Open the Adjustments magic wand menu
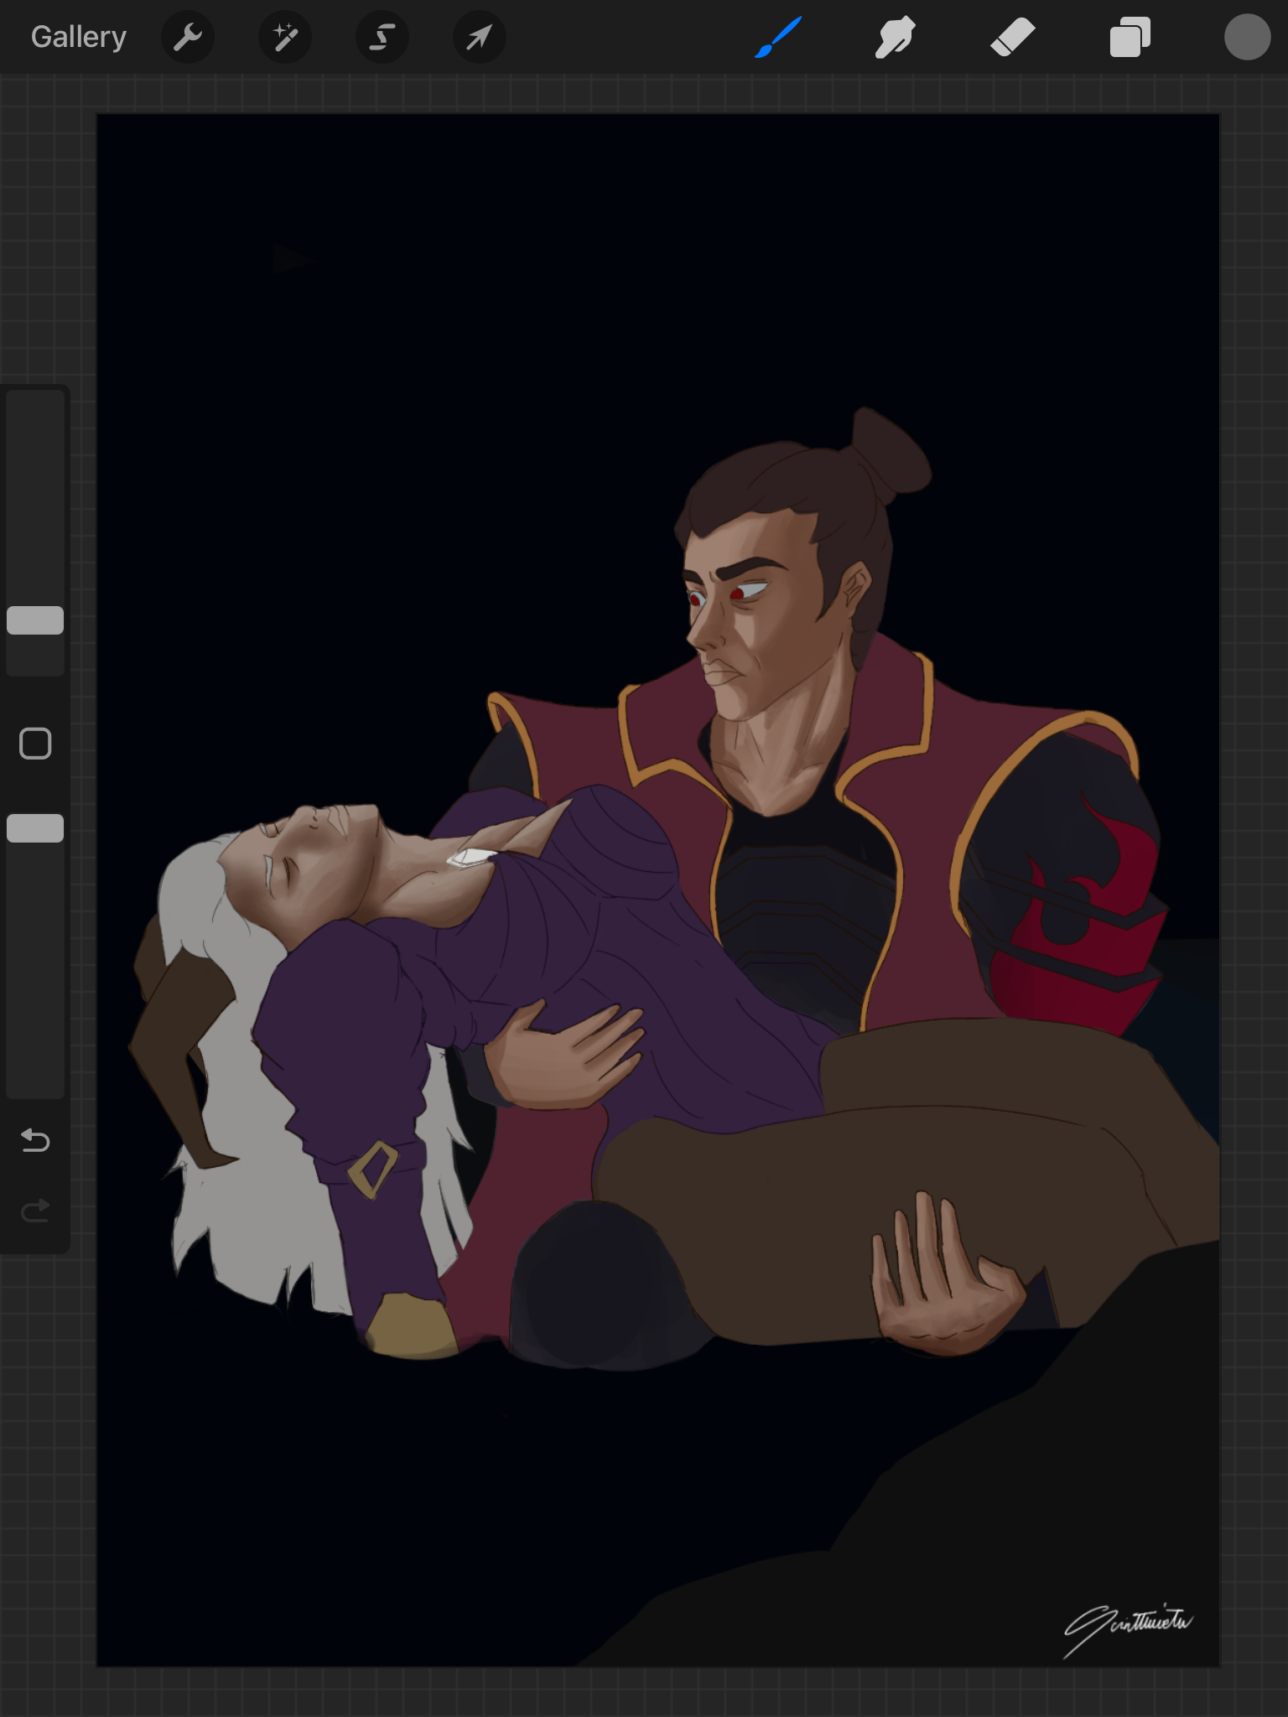The image size is (1288, 1717). pos(285,37)
